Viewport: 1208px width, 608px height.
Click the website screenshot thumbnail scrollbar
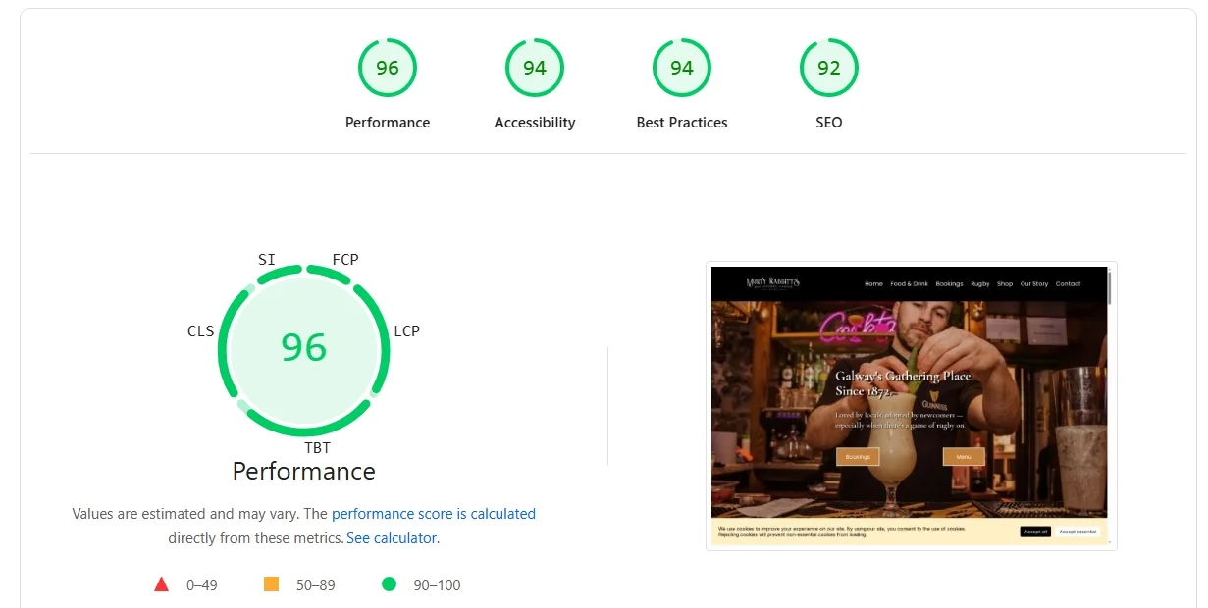1110,288
